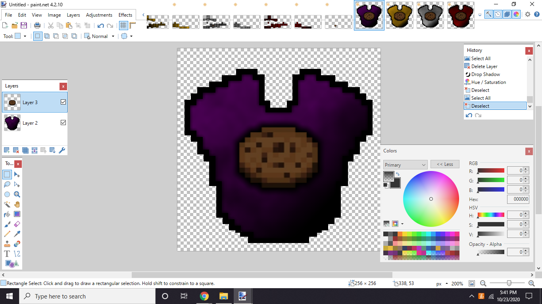
Task: Open layer properties wrench icon
Action: [x=62, y=150]
